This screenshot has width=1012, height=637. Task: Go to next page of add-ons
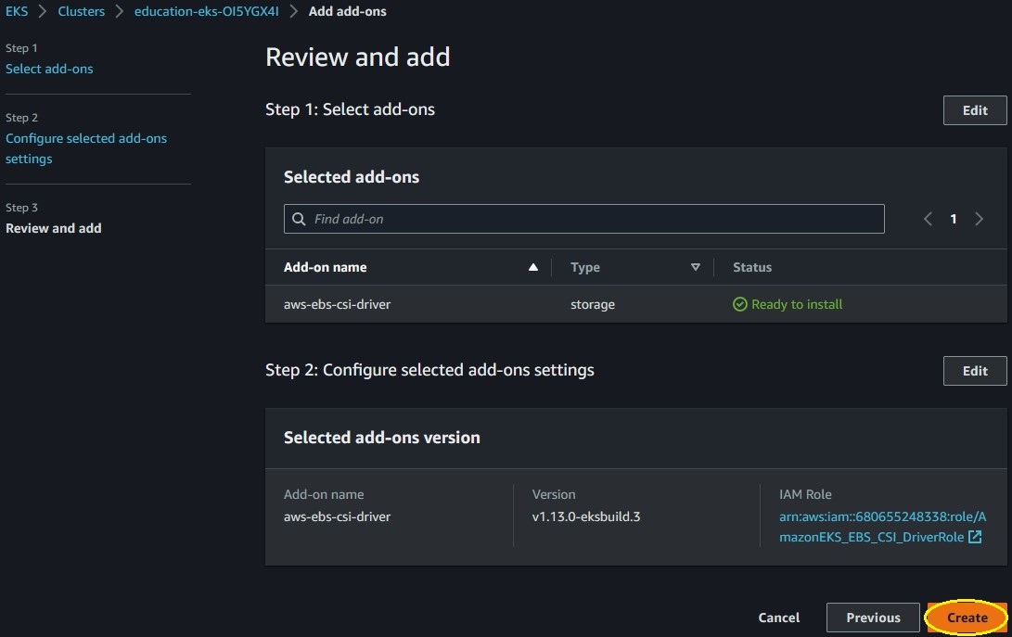[980, 219]
